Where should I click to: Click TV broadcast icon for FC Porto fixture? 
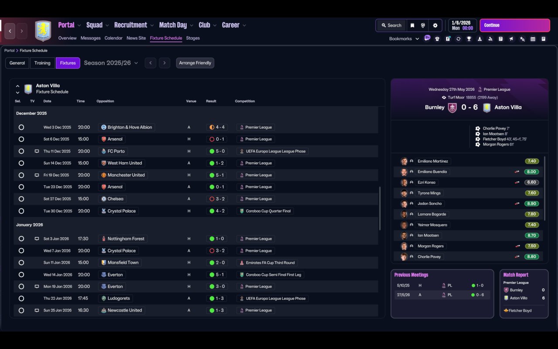tap(37, 151)
